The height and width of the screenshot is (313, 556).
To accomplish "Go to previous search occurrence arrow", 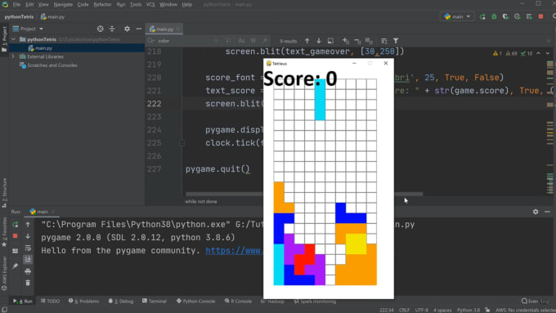I will click(x=307, y=41).
